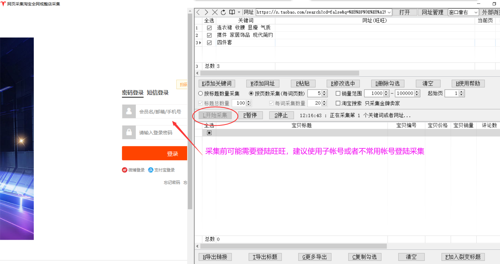The width and height of the screenshot is (500, 264).
Task: Open the bookmarks book icon
Action: coord(232,12)
